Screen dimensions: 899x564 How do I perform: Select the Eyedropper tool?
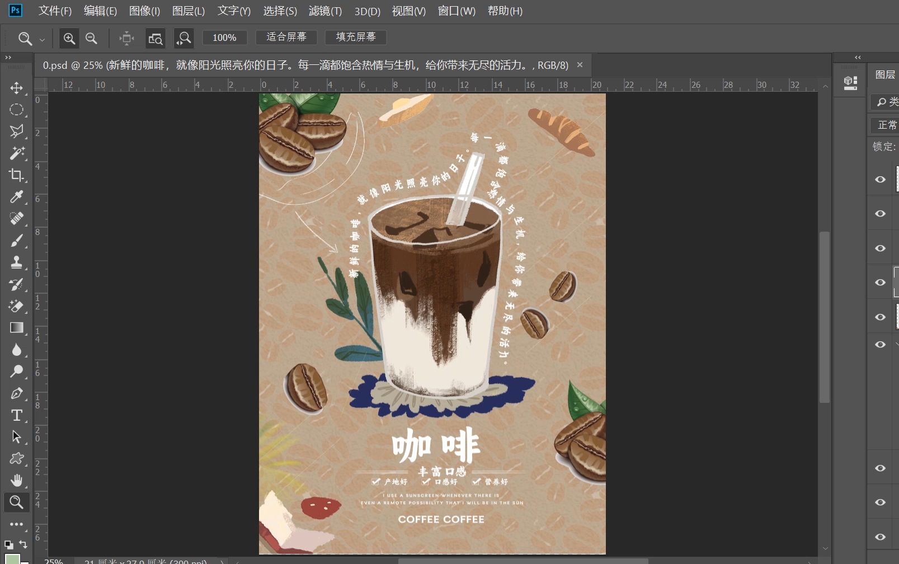[x=17, y=197]
